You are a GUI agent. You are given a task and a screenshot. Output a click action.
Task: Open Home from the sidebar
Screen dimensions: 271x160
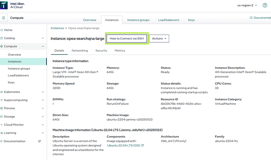[8, 30]
